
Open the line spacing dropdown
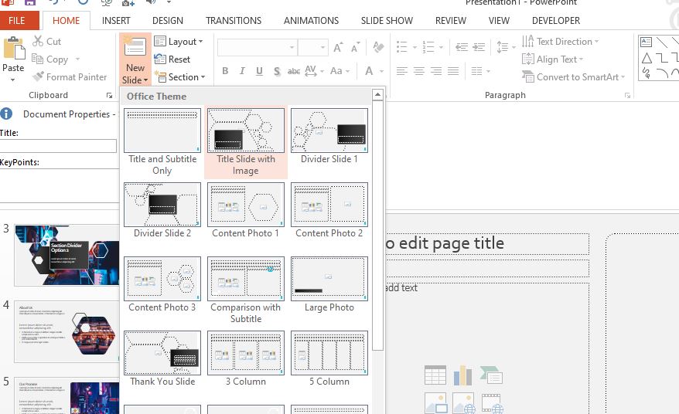[x=514, y=47]
